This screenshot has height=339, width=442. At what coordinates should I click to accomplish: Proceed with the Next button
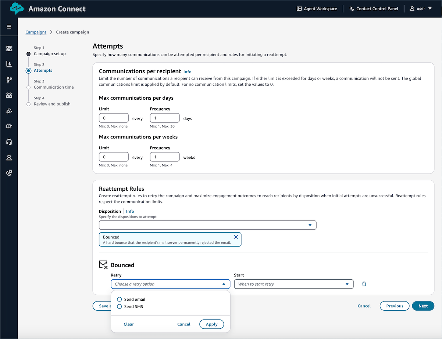[423, 306]
